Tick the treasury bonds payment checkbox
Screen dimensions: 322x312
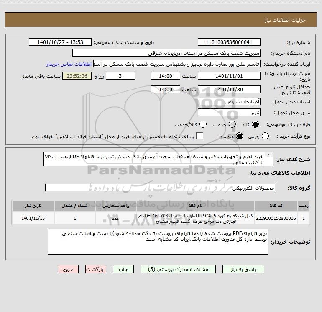point(199,136)
